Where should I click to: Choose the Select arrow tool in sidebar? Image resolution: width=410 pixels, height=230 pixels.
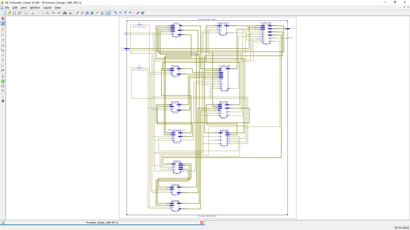[3, 19]
